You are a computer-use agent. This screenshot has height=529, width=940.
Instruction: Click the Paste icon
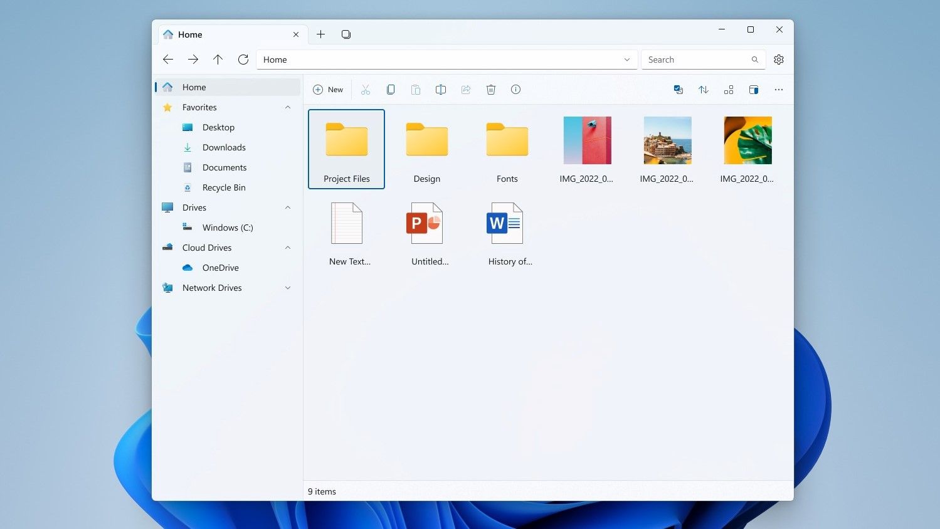(x=416, y=89)
